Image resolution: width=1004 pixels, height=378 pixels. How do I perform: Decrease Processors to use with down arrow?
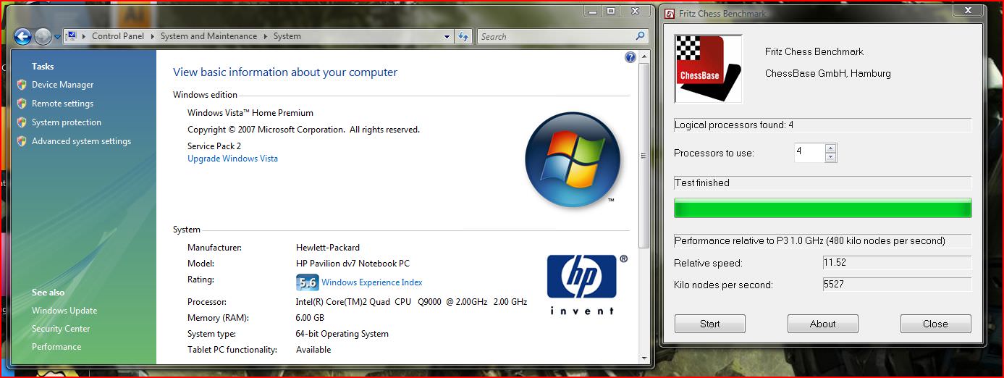click(x=830, y=158)
